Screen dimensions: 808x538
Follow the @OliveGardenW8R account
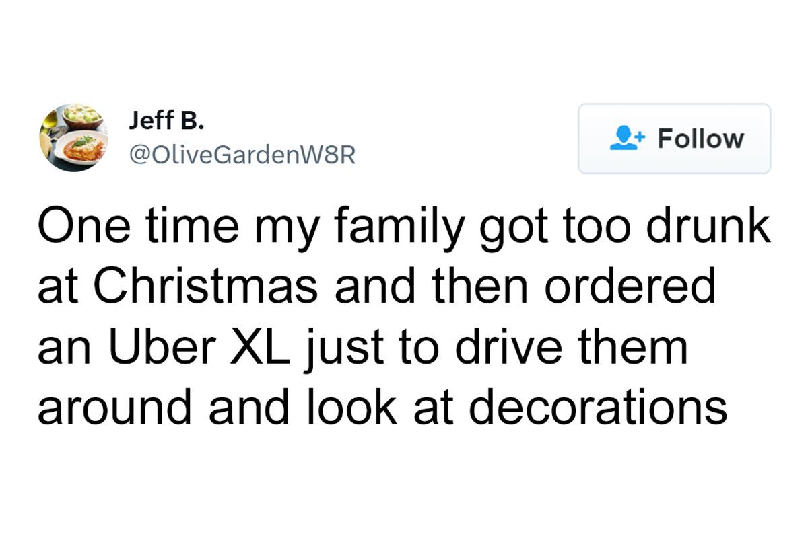point(673,139)
